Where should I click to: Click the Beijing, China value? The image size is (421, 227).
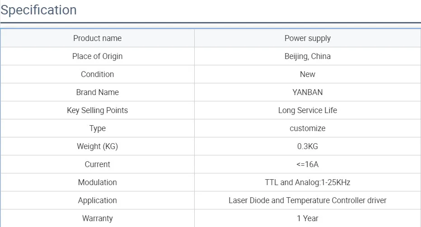click(308, 56)
